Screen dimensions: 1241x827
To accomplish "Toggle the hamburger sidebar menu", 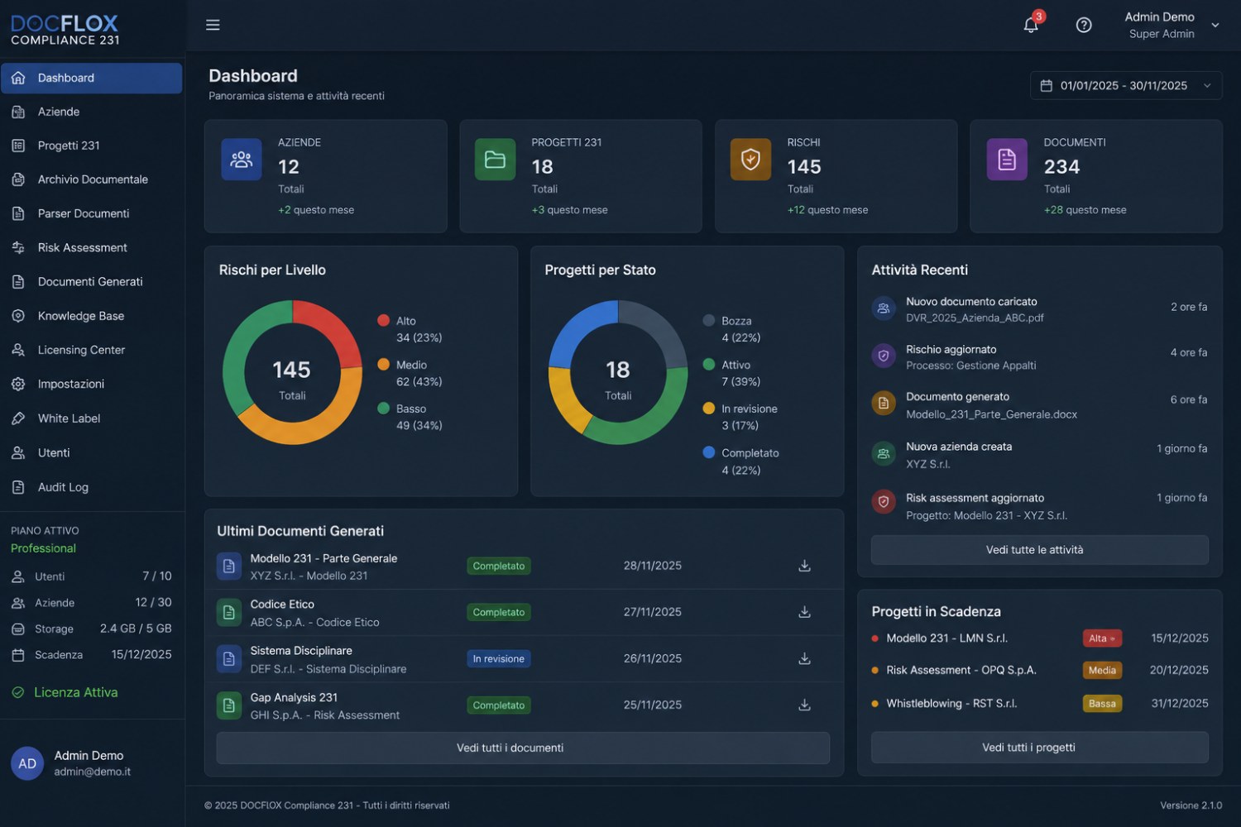I will coord(213,25).
